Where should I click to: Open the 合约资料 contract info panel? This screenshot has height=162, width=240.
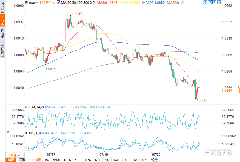coord(2,50)
